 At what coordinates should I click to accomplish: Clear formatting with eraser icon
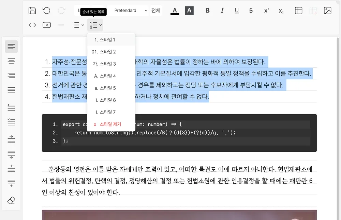(11, 200)
